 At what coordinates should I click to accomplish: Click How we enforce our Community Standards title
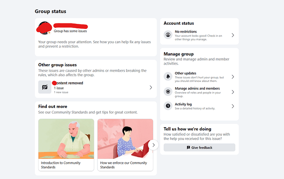pos(123,165)
